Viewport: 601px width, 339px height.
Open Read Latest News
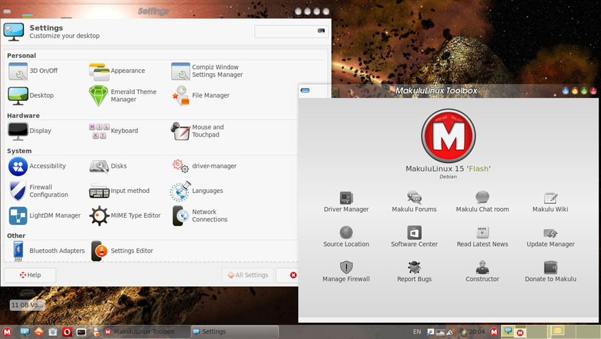pyautogui.click(x=483, y=237)
